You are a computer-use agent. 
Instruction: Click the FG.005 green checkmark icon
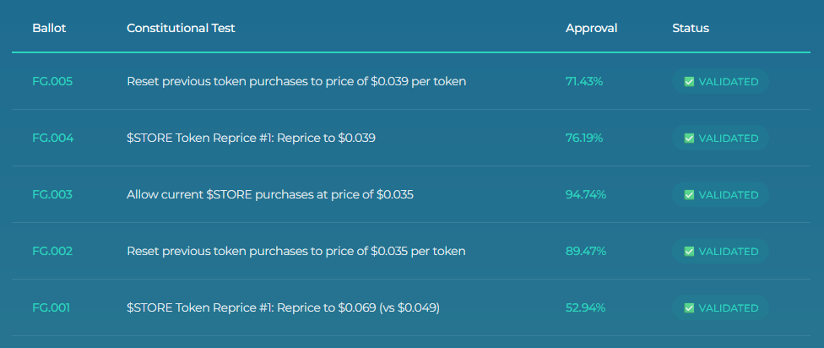coord(689,81)
